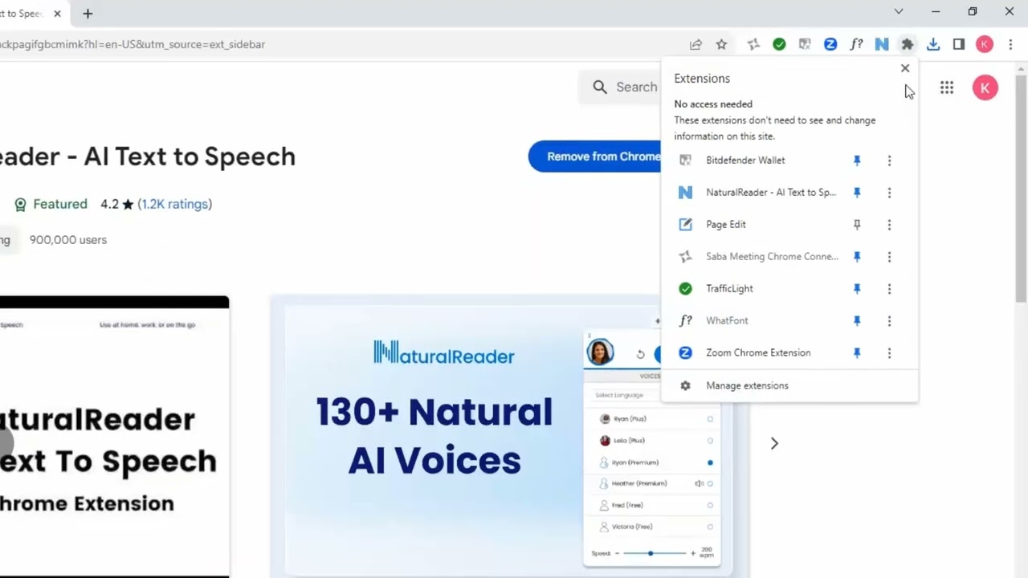
Task: Click the Saba Meeting toolbar extension icon
Action: tap(753, 44)
